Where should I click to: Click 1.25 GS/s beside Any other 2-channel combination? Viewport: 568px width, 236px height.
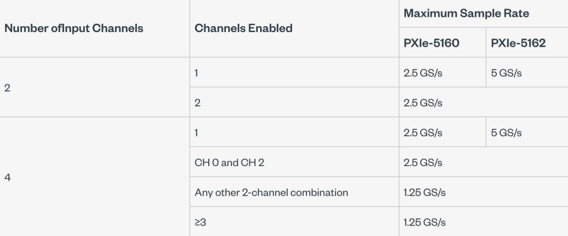pos(424,192)
